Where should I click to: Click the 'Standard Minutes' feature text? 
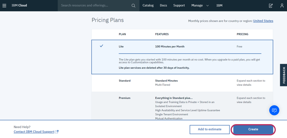click(166, 80)
